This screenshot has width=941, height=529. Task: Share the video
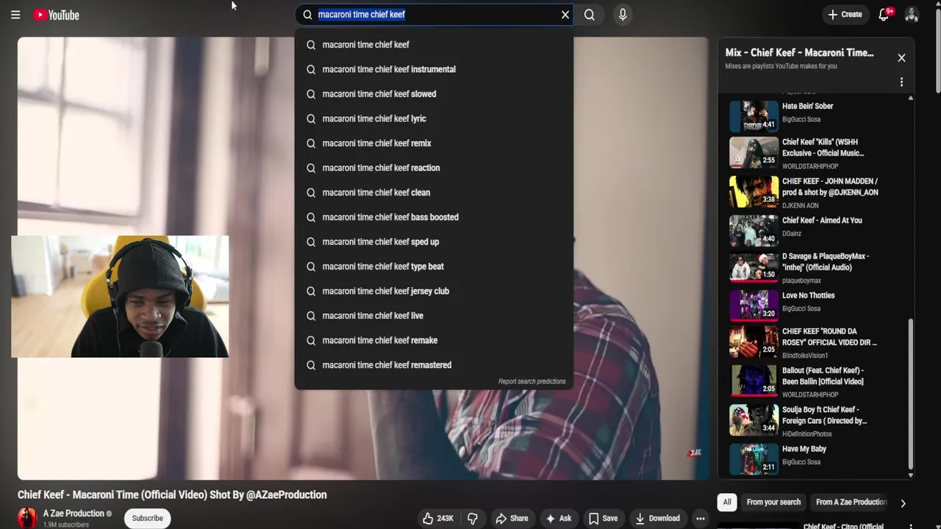tap(512, 518)
